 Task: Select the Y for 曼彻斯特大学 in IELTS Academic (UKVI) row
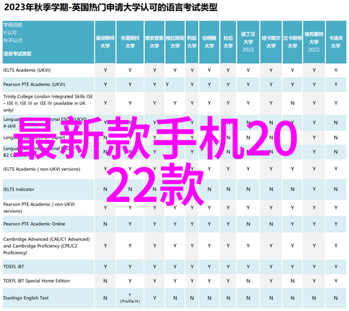(x=105, y=71)
